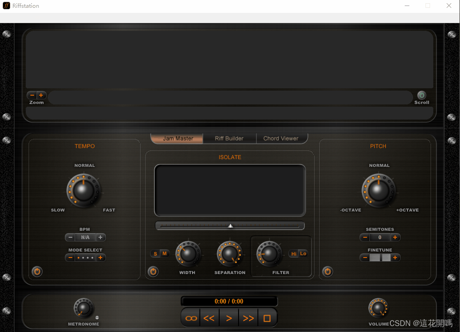Viewport: 460px width, 332px height.
Task: Enable Mute with M button
Action: point(164,253)
